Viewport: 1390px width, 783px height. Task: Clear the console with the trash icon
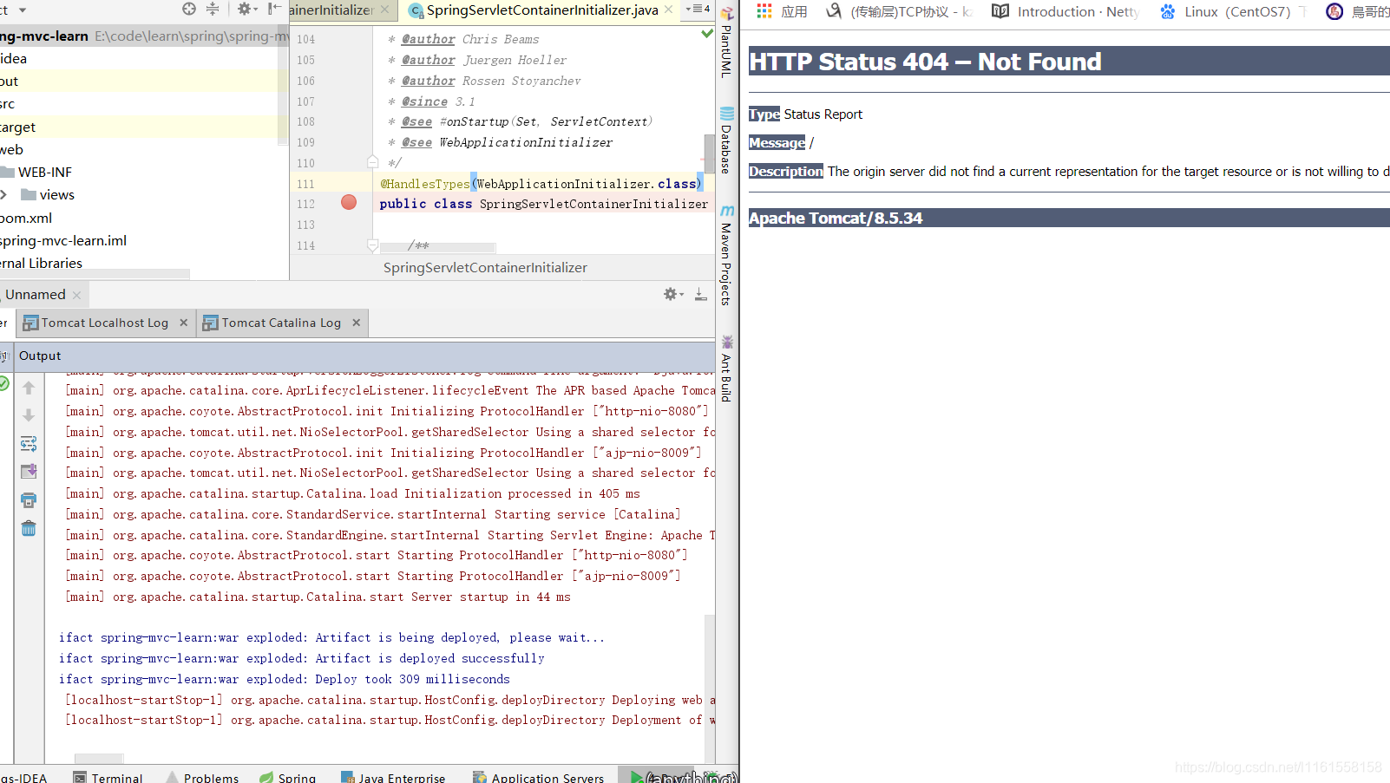click(29, 528)
